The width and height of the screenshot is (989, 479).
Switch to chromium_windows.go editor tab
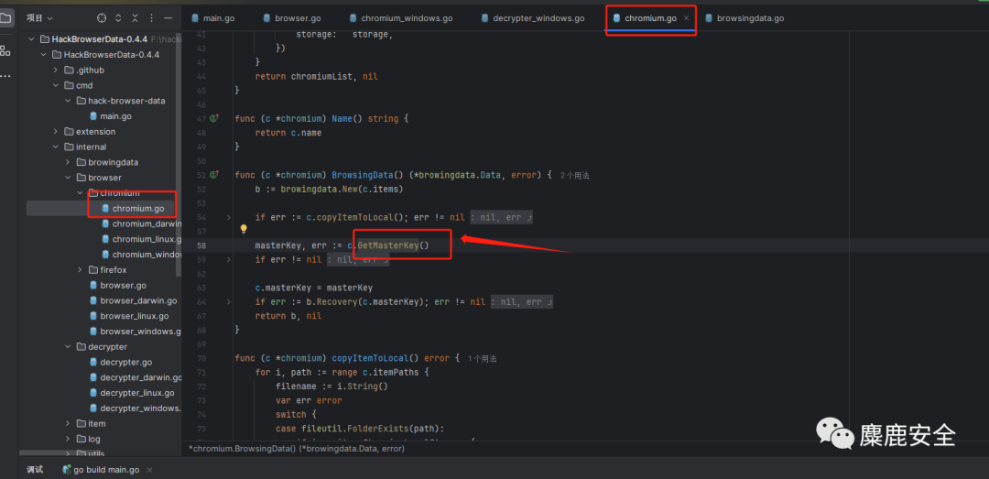tap(400, 18)
